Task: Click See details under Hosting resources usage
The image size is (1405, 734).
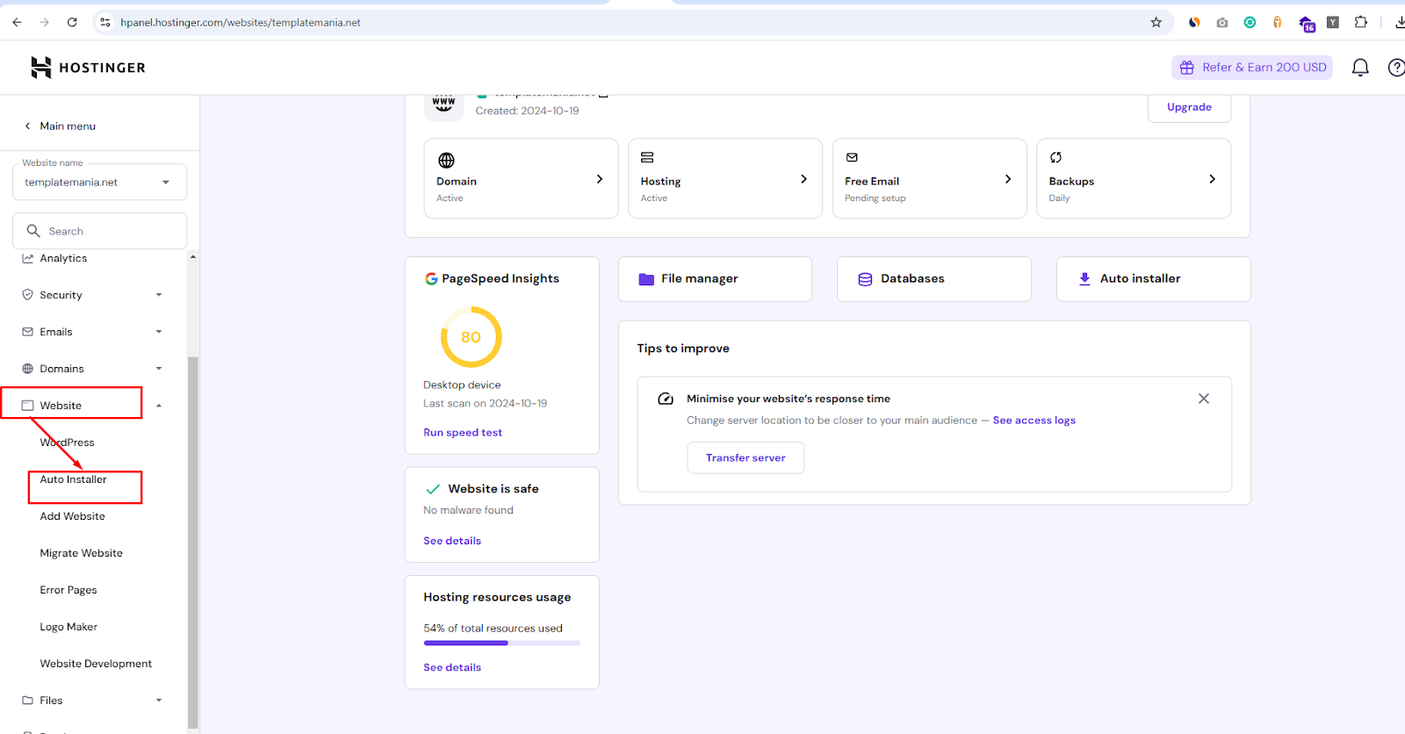Action: [452, 667]
